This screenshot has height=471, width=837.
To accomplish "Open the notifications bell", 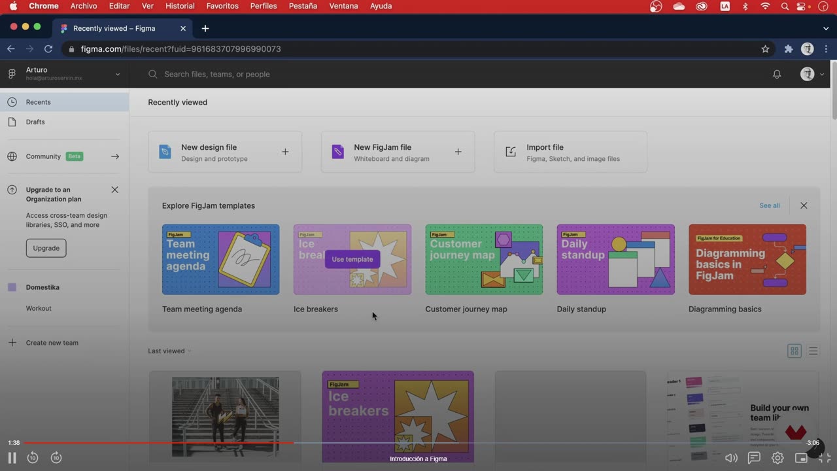I will click(777, 75).
